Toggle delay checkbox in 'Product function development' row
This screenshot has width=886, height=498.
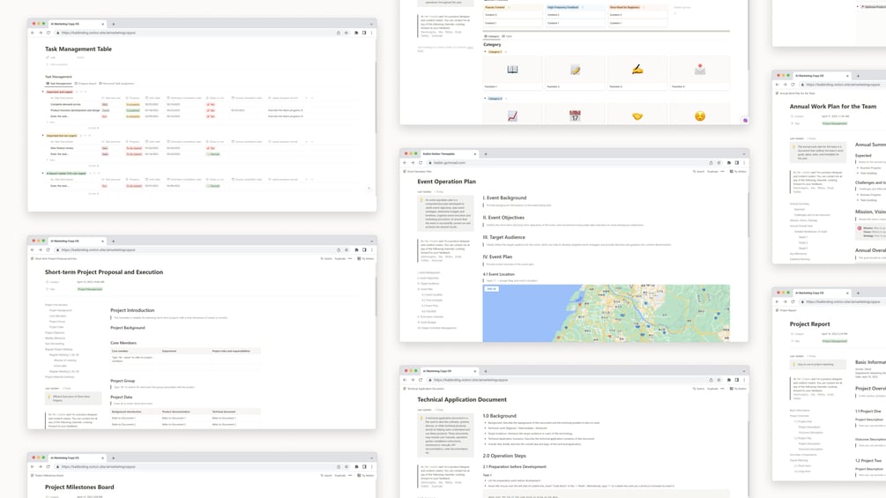point(208,111)
